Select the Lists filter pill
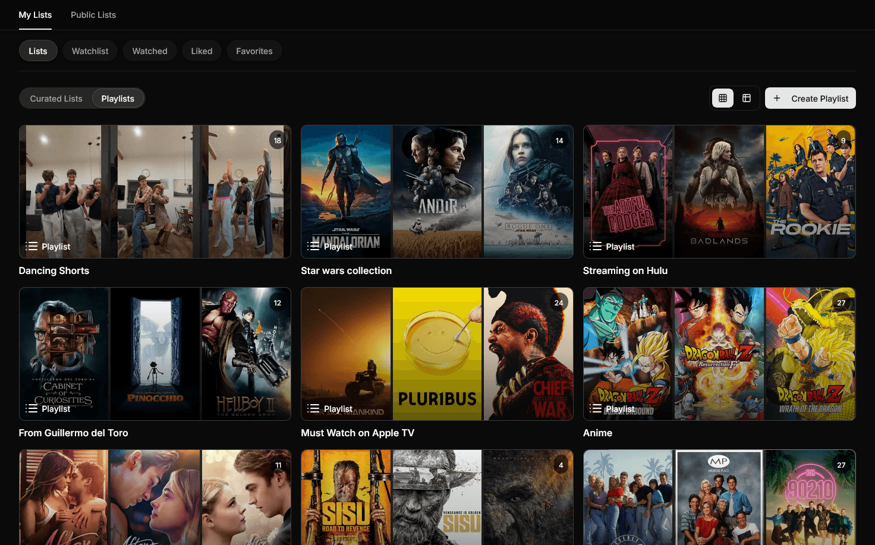The image size is (875, 545). coord(38,51)
